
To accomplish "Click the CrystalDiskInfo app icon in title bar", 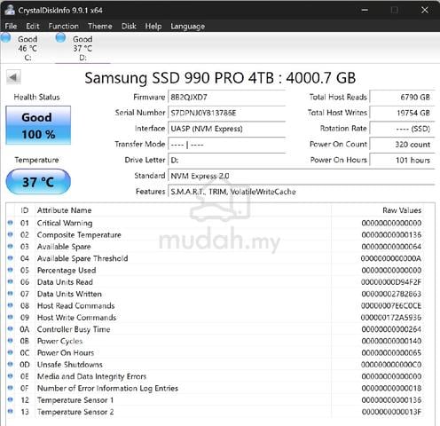I will click(x=10, y=10).
